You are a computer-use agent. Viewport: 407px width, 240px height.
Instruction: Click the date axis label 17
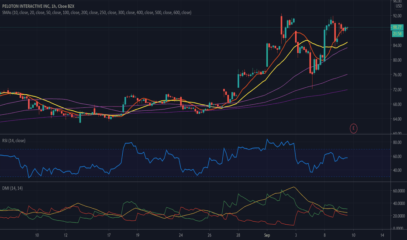(x=109, y=235)
